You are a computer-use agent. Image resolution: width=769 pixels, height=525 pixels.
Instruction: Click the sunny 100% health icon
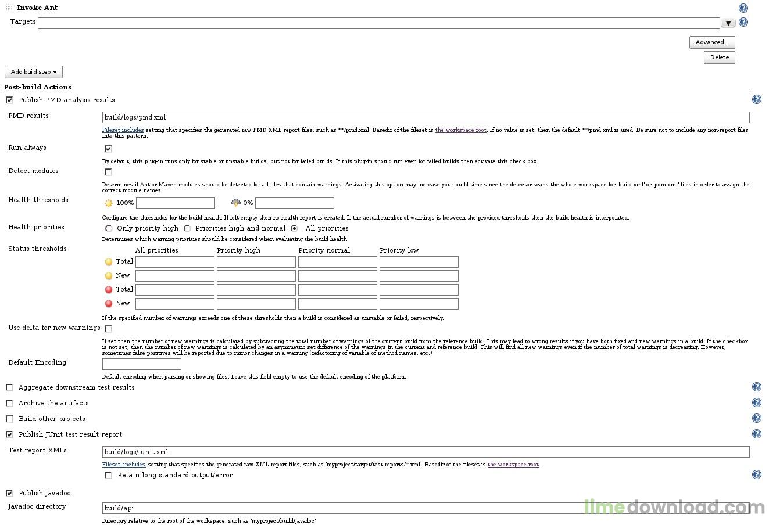point(109,203)
